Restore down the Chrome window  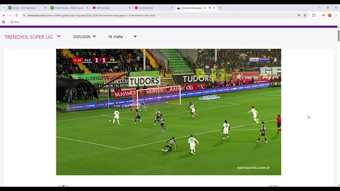(x=328, y=8)
